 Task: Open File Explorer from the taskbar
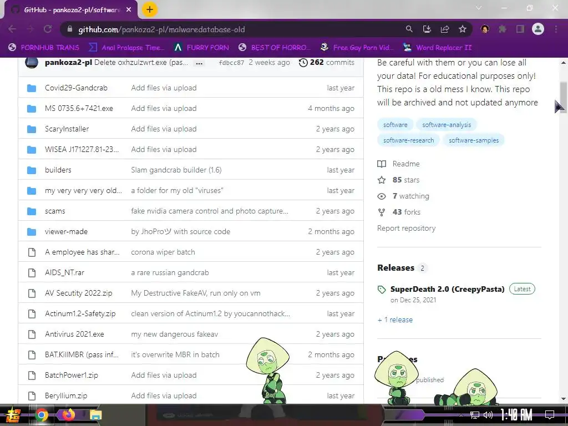[x=96, y=415]
